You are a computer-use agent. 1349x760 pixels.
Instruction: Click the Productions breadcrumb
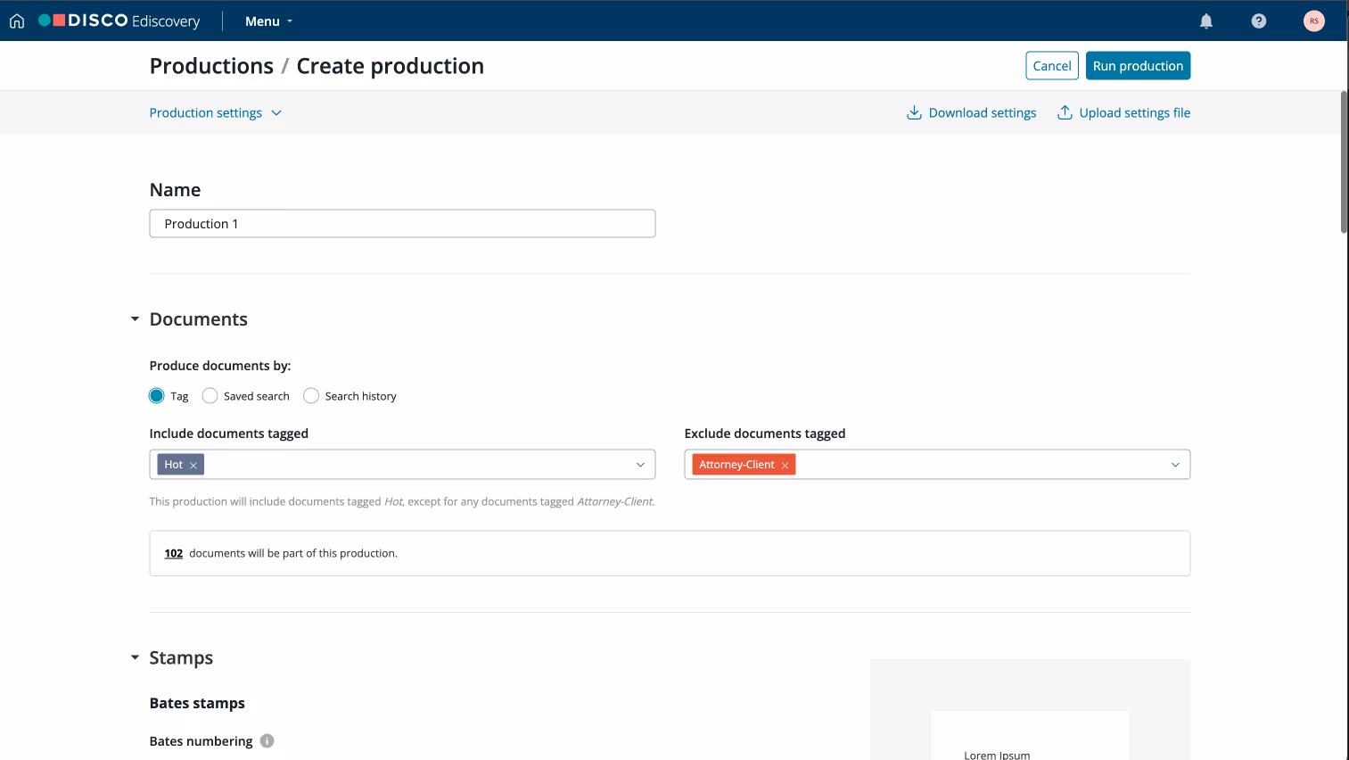click(x=211, y=66)
